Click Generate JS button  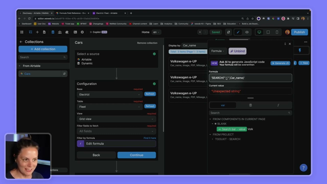[280, 63]
